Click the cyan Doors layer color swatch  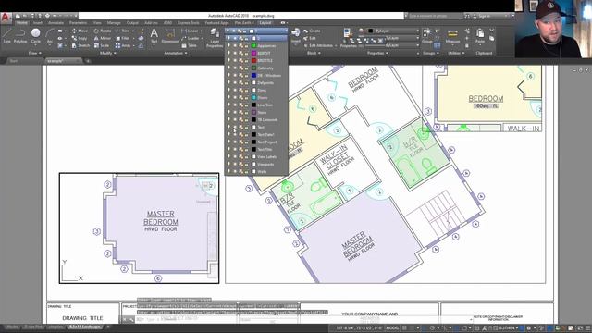coord(253,97)
